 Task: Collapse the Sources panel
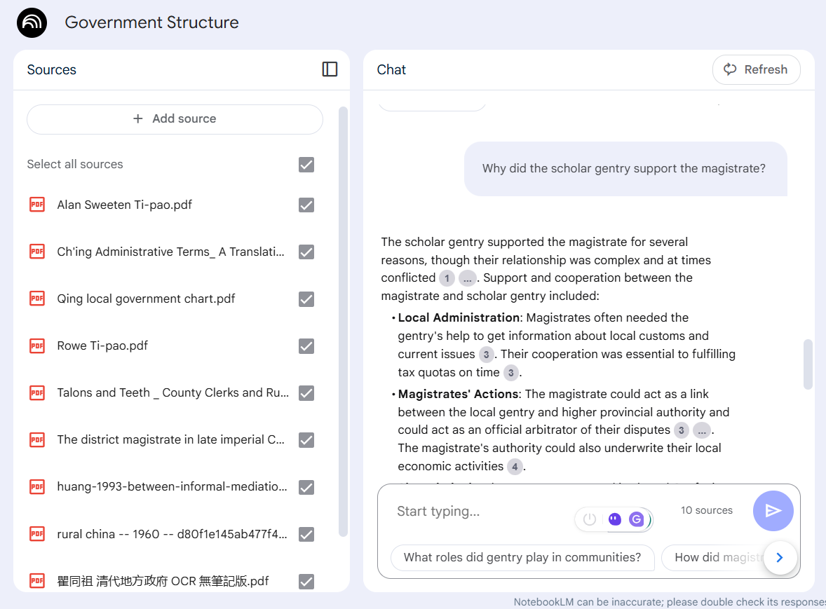point(330,69)
